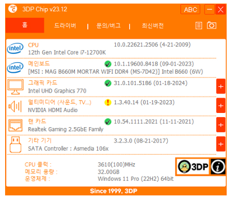Viewport: 236px width, 201px height.
Task: Click the Intel UHD Graphics 770 driver entry
Action: pos(57,91)
